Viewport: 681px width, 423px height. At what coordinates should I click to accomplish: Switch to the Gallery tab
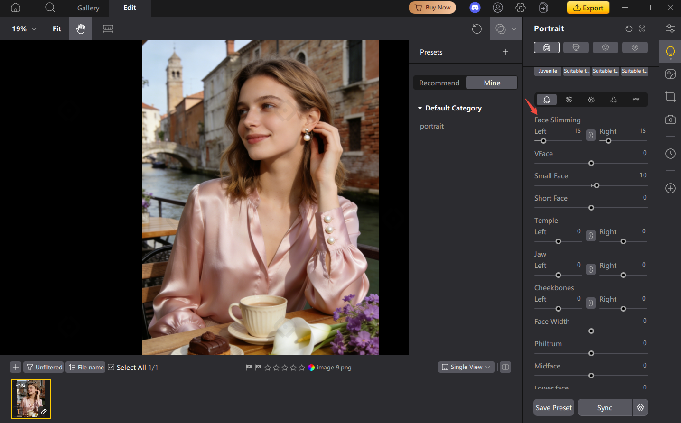(x=87, y=8)
